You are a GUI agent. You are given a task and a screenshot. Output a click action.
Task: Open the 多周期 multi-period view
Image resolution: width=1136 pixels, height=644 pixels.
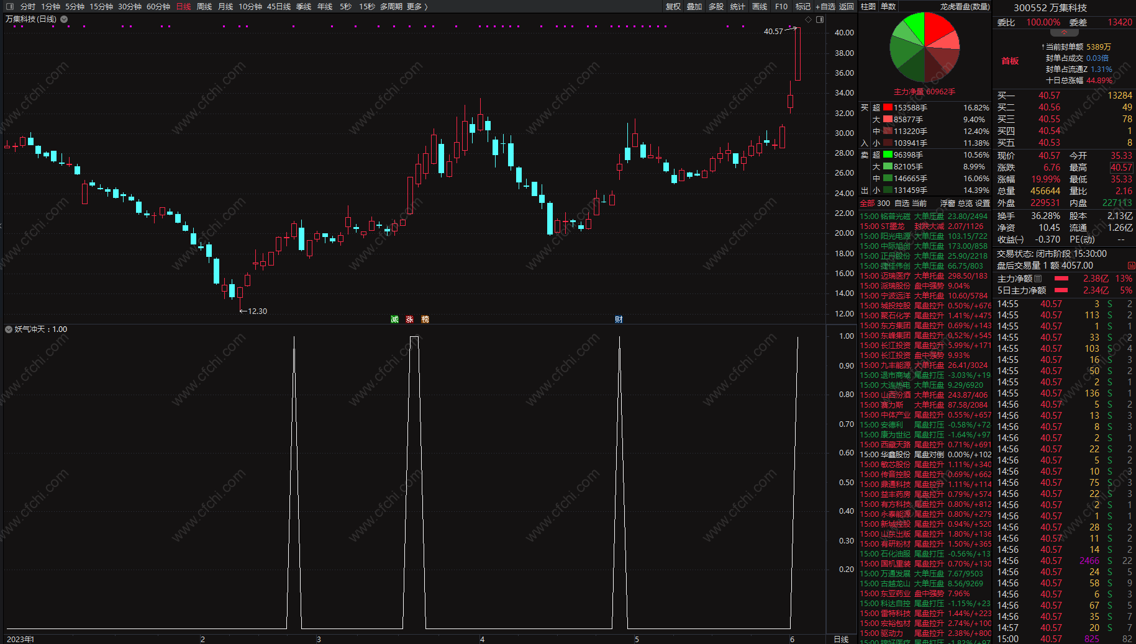pos(391,6)
